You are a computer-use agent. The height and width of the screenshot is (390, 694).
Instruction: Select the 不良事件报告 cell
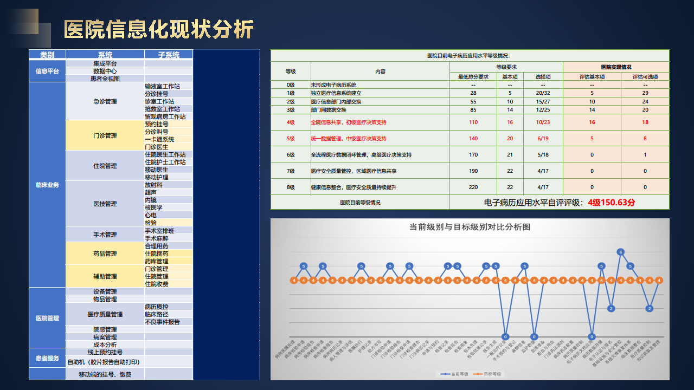(x=169, y=322)
